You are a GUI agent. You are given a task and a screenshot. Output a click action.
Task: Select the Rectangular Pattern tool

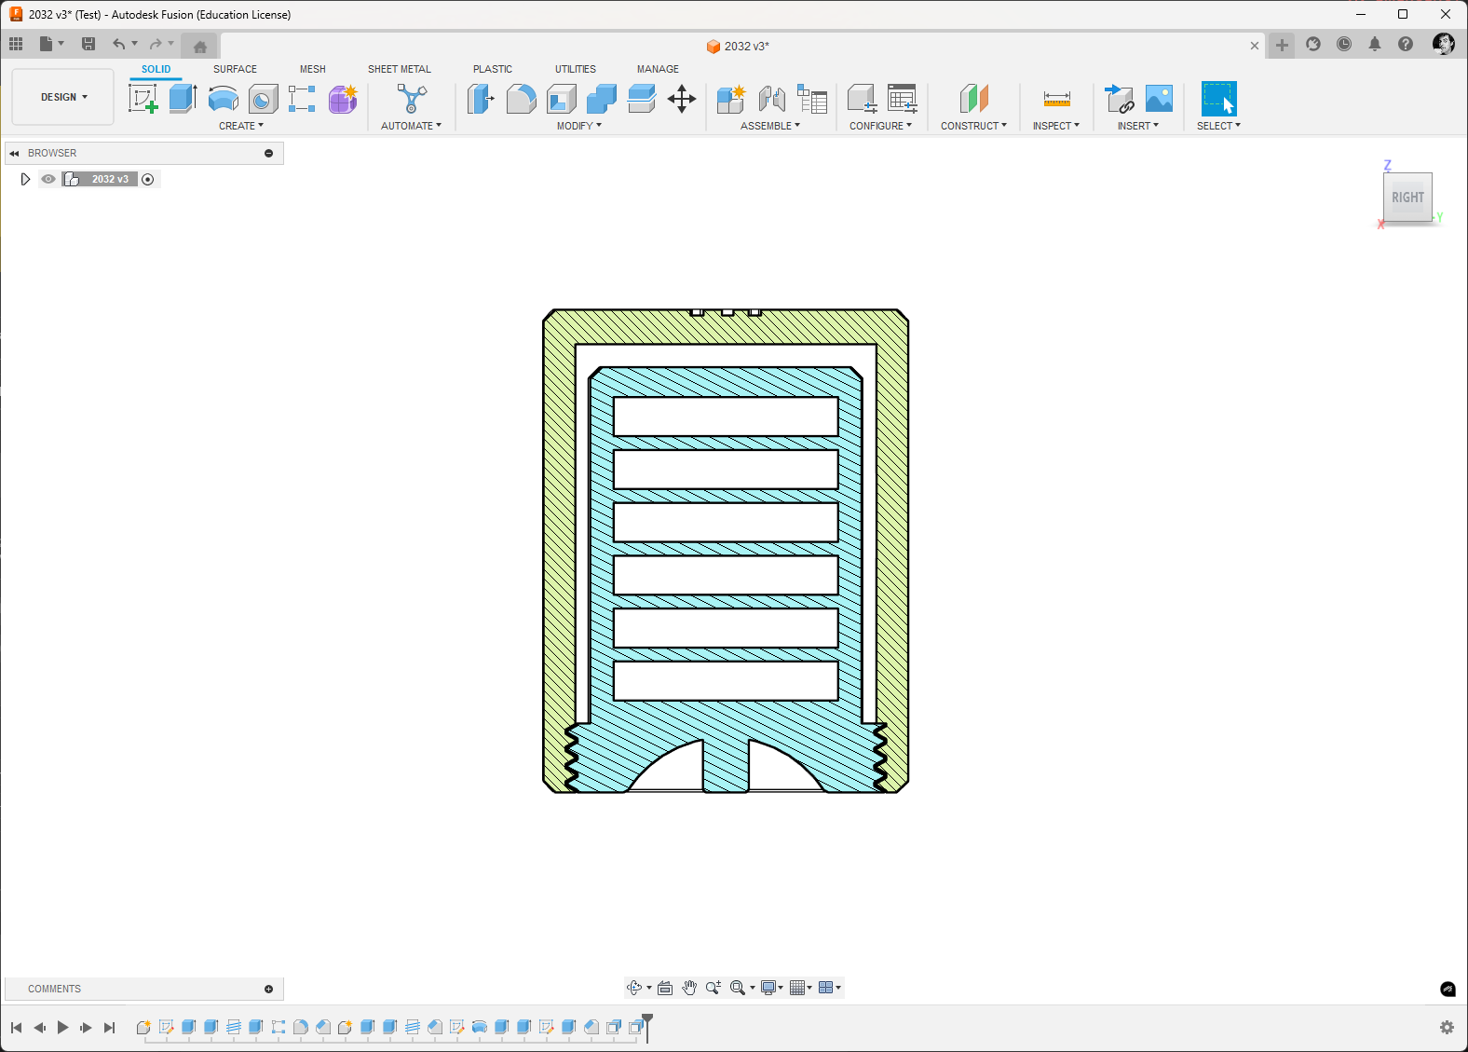[x=302, y=99]
